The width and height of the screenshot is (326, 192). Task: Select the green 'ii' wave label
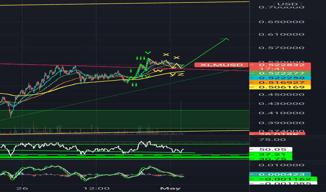tap(134, 85)
